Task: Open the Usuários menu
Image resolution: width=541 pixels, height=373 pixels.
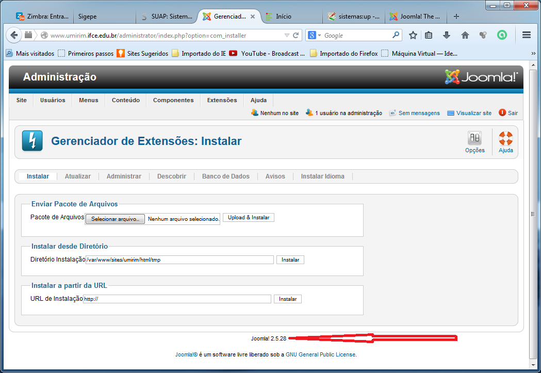Action: (x=53, y=100)
